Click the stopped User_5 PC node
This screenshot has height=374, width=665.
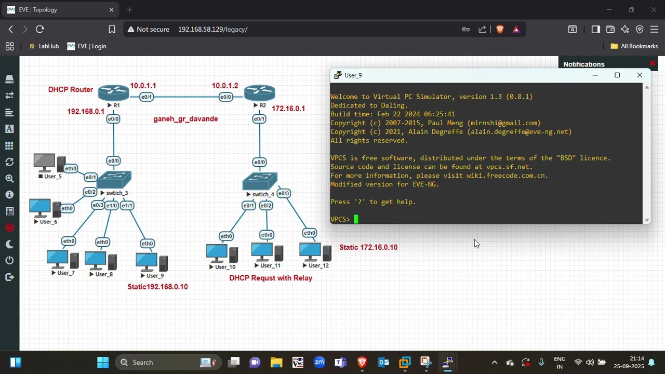49,163
